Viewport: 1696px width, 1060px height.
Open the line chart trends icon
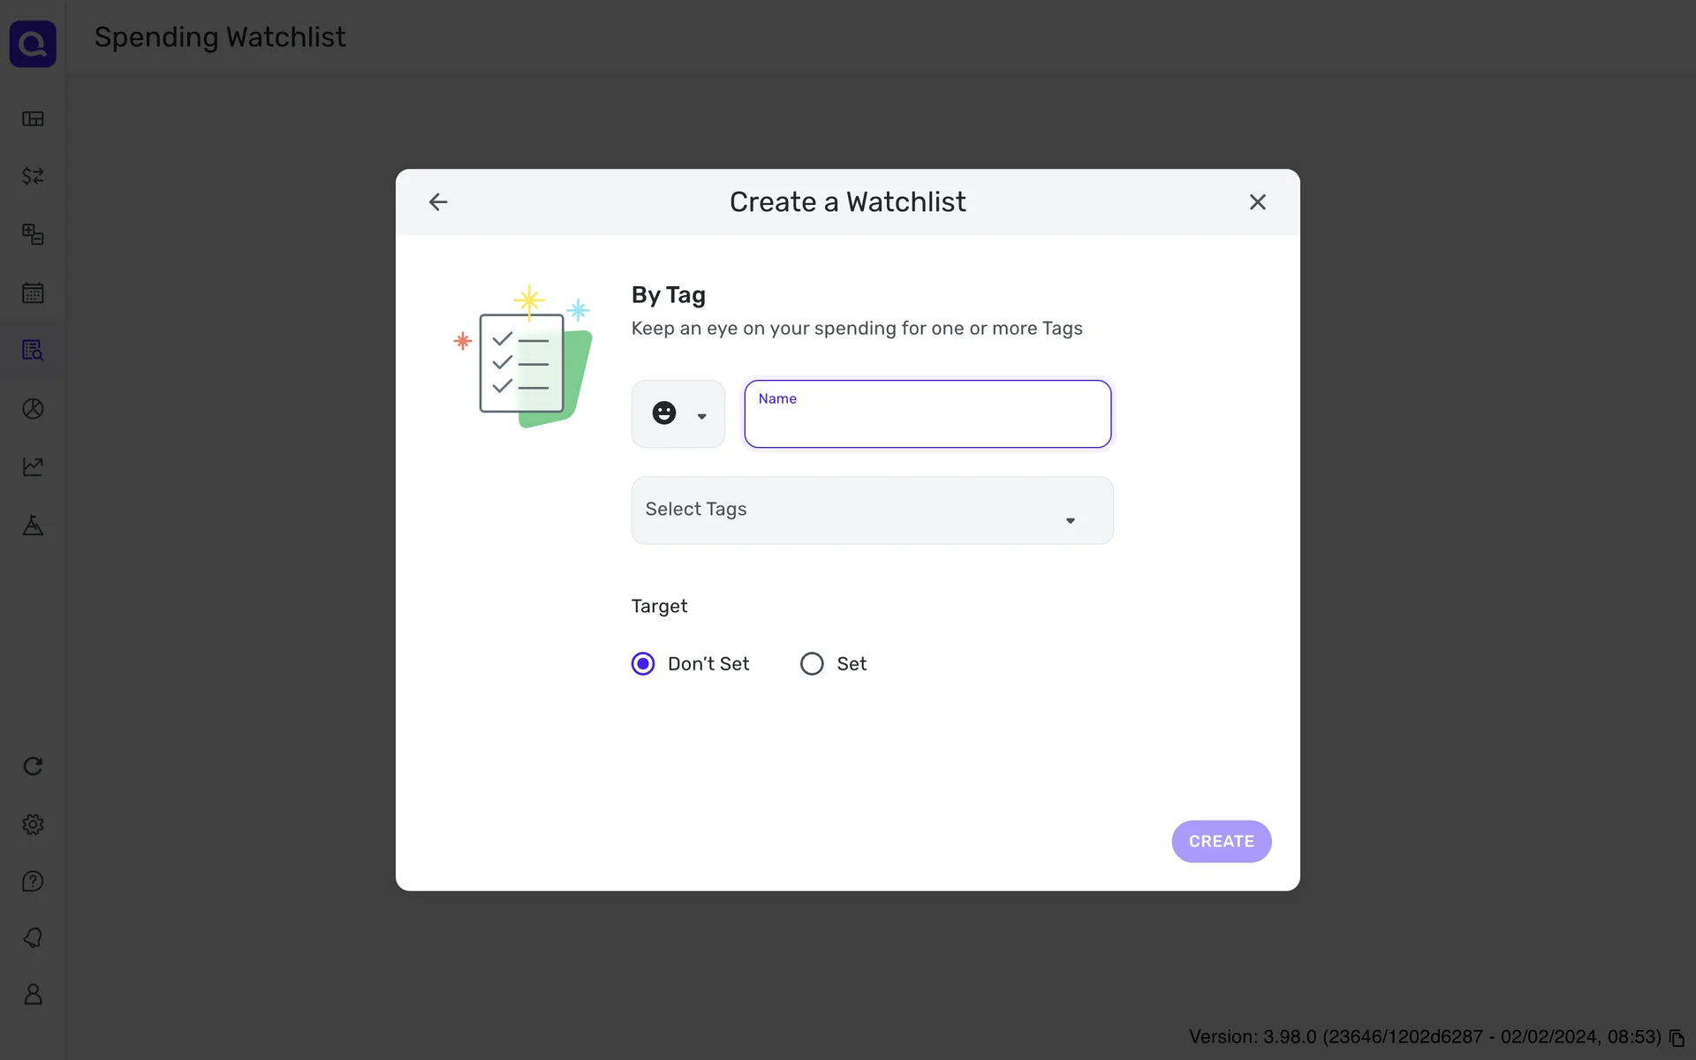point(33,466)
